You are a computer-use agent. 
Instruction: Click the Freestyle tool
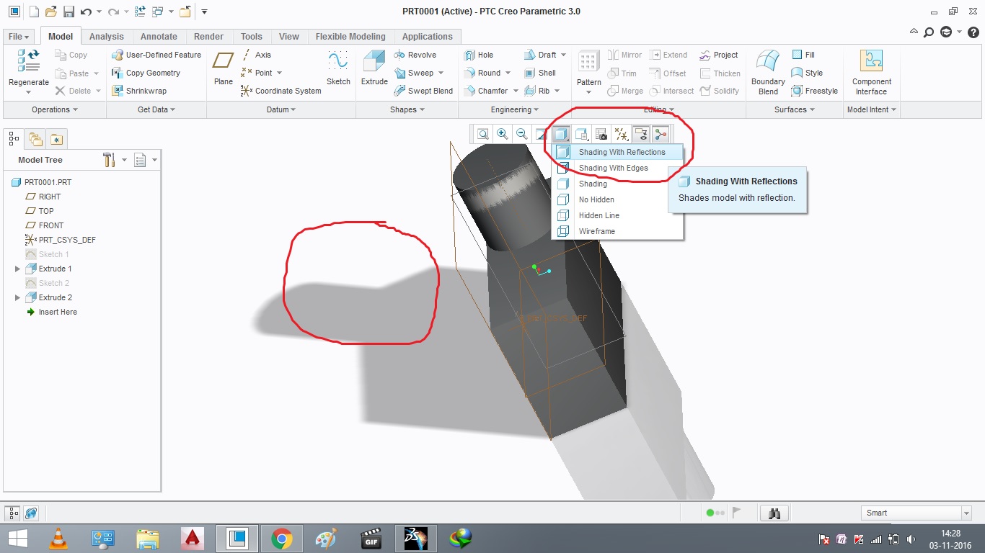814,91
